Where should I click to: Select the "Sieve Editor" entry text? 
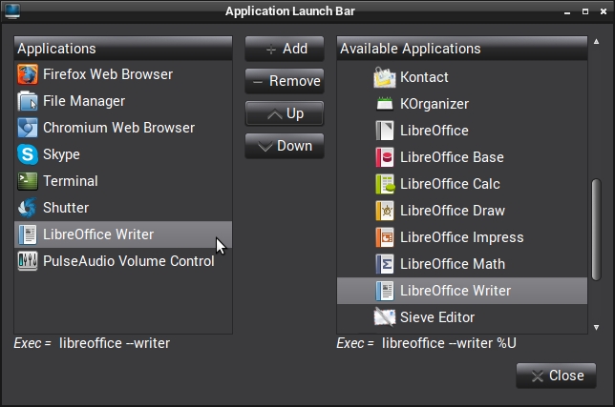pyautogui.click(x=437, y=317)
